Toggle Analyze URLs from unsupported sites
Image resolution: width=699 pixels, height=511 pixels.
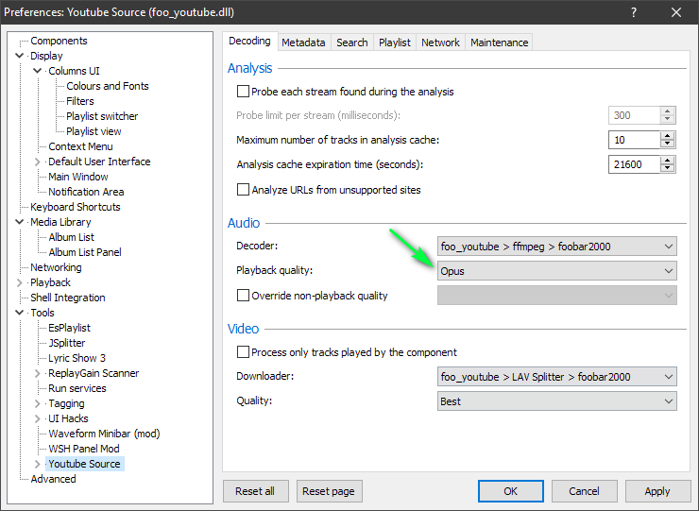244,190
